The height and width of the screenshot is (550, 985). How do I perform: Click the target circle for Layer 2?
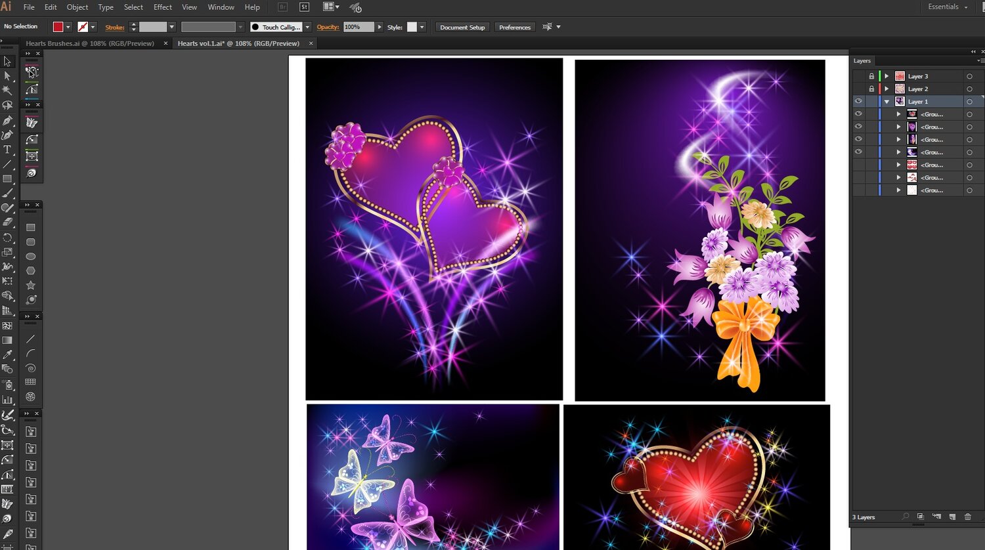969,89
